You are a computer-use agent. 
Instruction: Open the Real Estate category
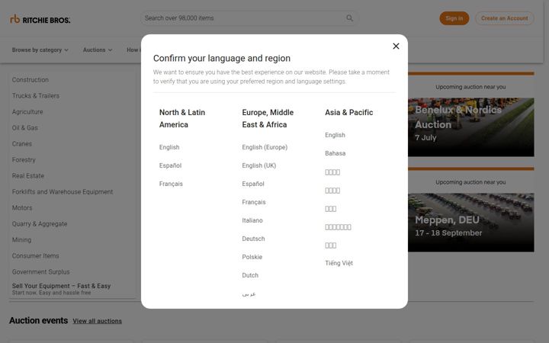[x=28, y=176]
